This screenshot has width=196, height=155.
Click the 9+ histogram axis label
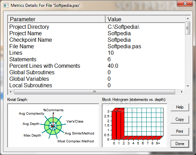[158, 143]
